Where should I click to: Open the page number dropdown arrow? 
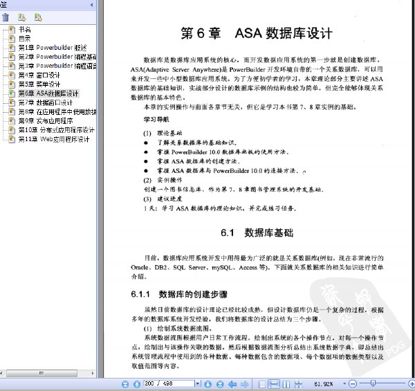(197, 383)
